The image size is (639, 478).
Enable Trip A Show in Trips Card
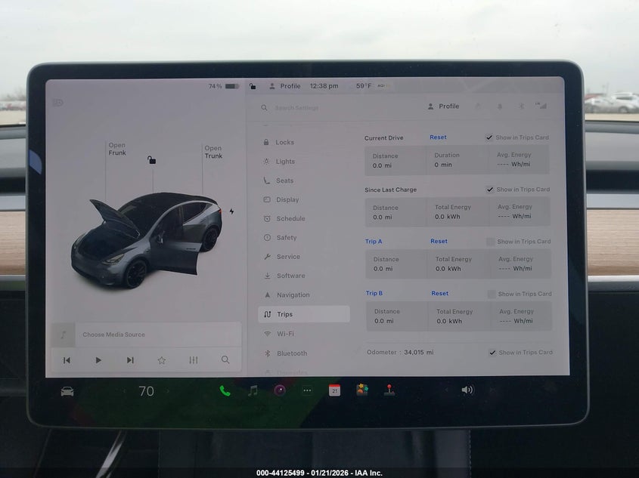pos(490,242)
